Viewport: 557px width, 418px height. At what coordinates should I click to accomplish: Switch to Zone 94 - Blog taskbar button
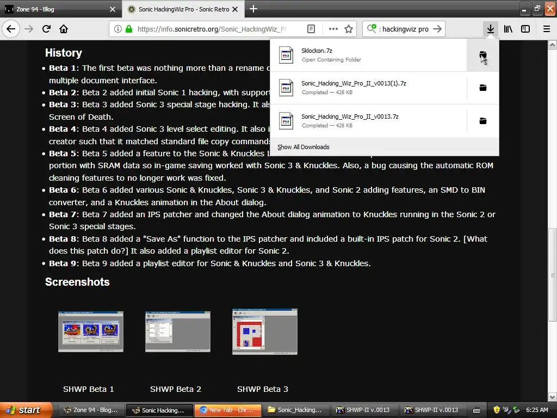pyautogui.click(x=91, y=410)
